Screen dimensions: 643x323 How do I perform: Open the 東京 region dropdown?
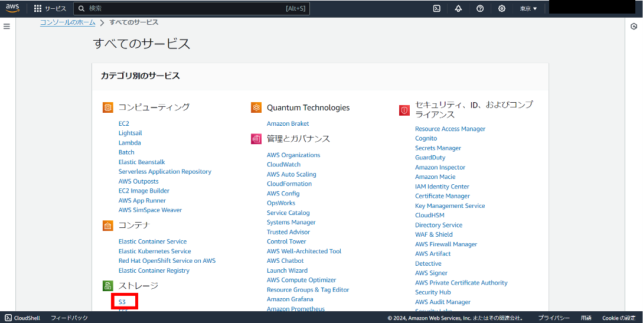(528, 9)
